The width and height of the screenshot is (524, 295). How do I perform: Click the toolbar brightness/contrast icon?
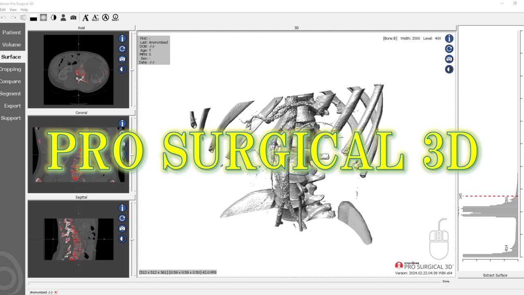(53, 18)
